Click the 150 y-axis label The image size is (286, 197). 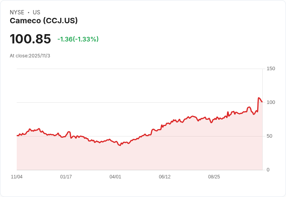point(271,69)
